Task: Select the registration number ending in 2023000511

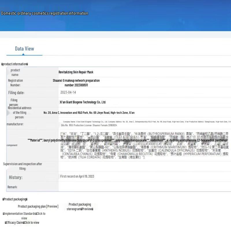Action: point(76,83)
